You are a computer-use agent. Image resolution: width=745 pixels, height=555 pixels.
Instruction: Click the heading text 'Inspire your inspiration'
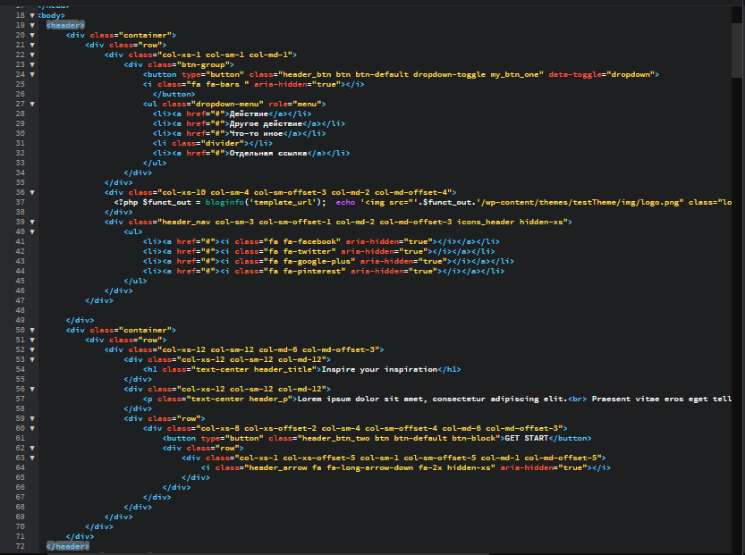(x=379, y=369)
